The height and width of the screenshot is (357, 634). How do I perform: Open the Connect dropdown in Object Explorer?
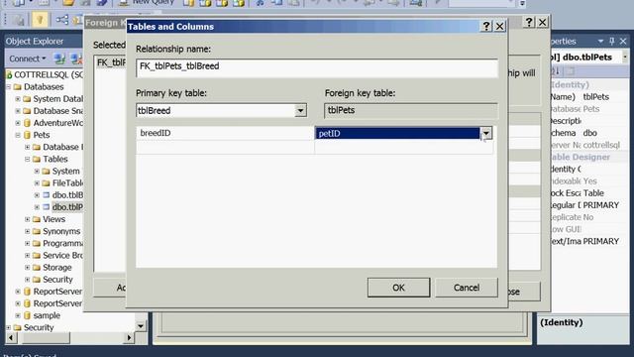click(28, 59)
